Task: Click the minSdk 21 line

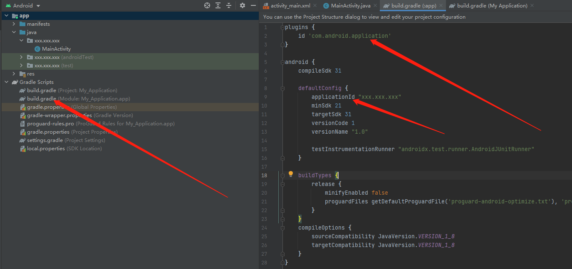Action: [326, 106]
